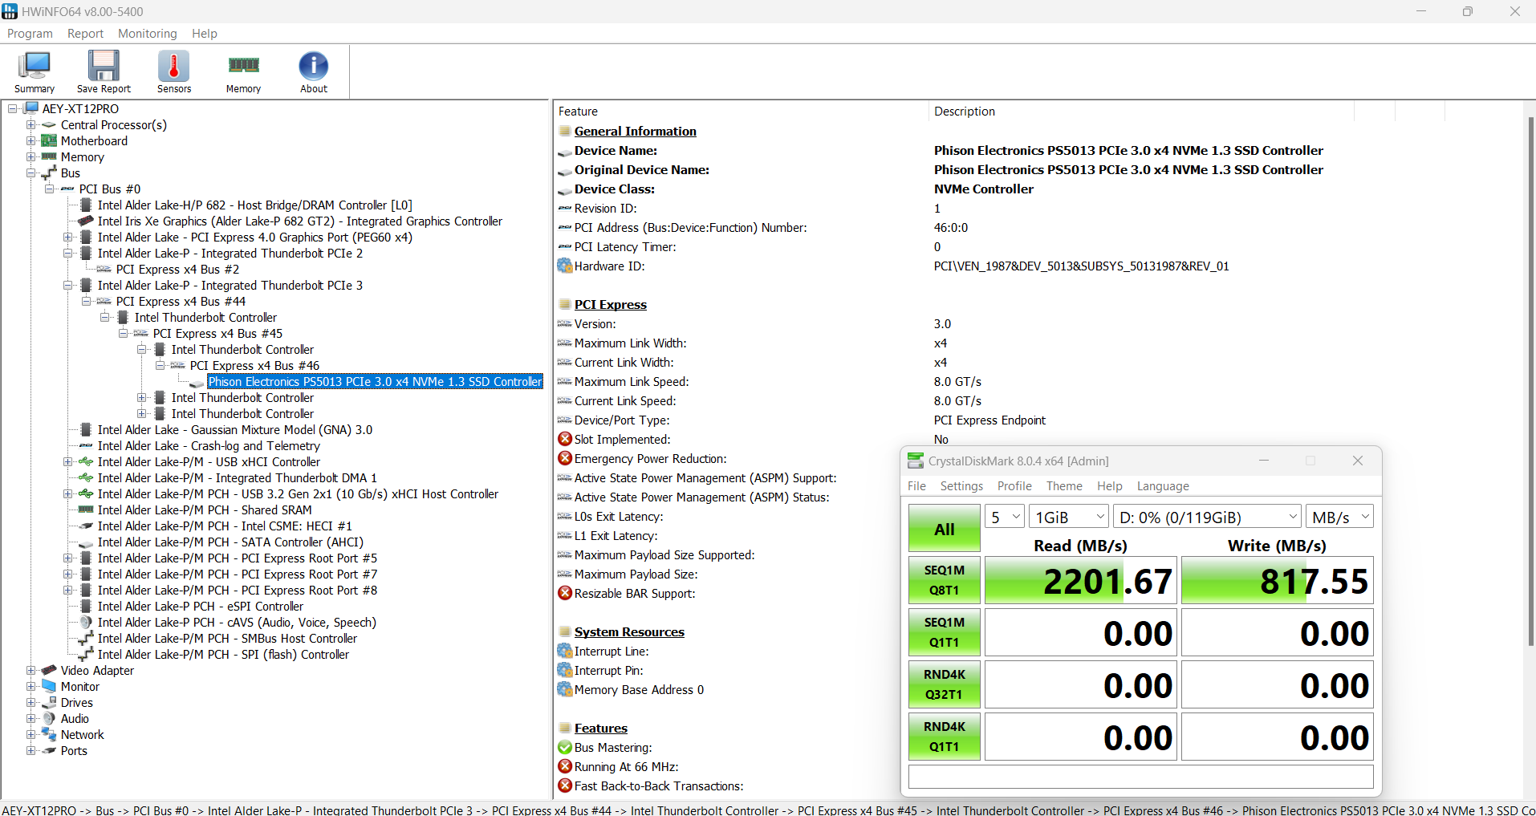Click the USB xHCI Controller icon
The image size is (1536, 816).
(86, 462)
